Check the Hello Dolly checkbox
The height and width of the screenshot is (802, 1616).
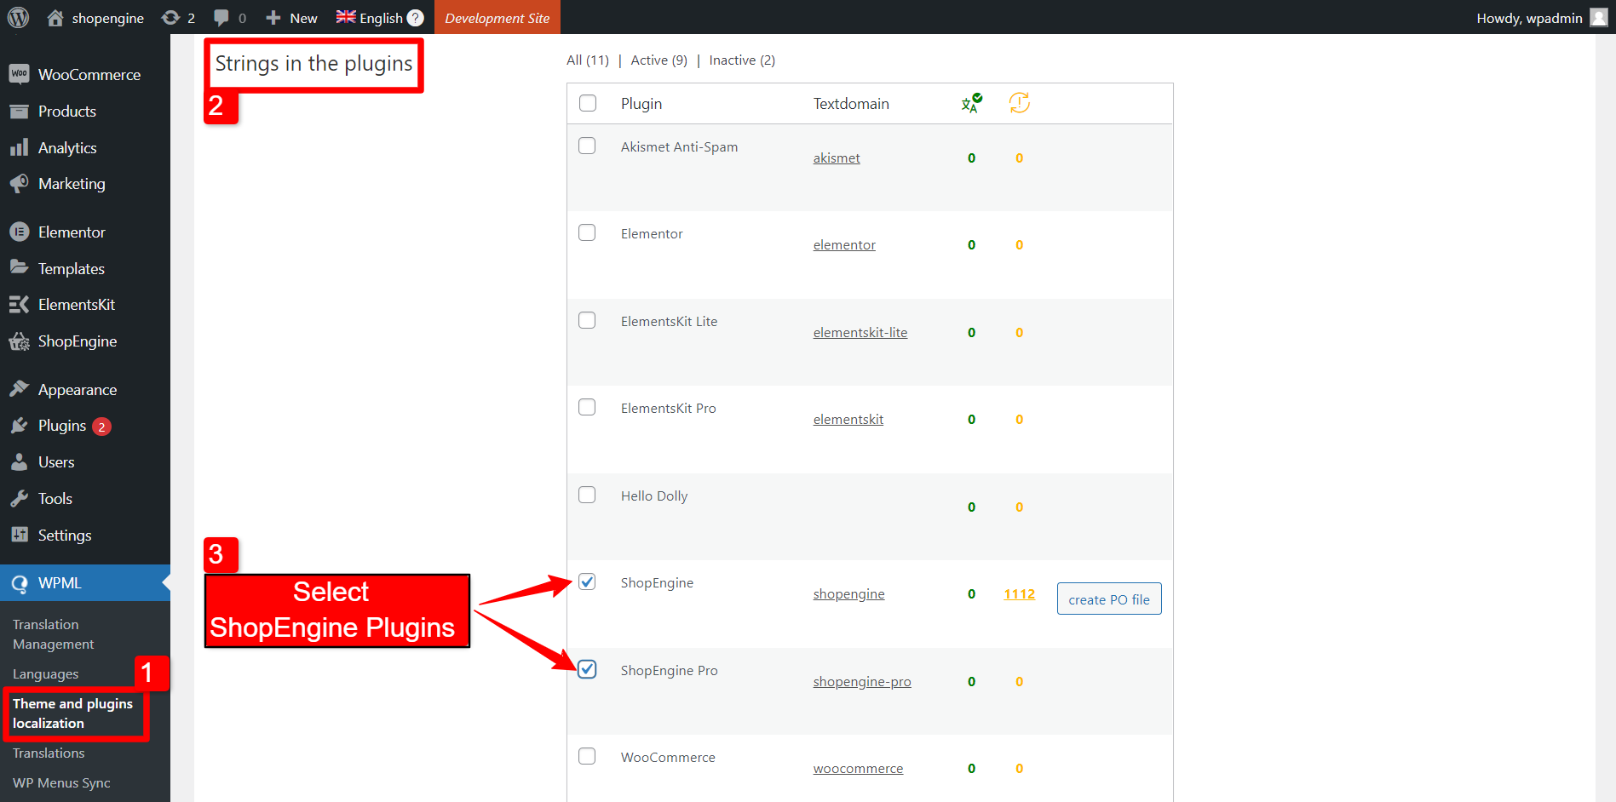(587, 495)
